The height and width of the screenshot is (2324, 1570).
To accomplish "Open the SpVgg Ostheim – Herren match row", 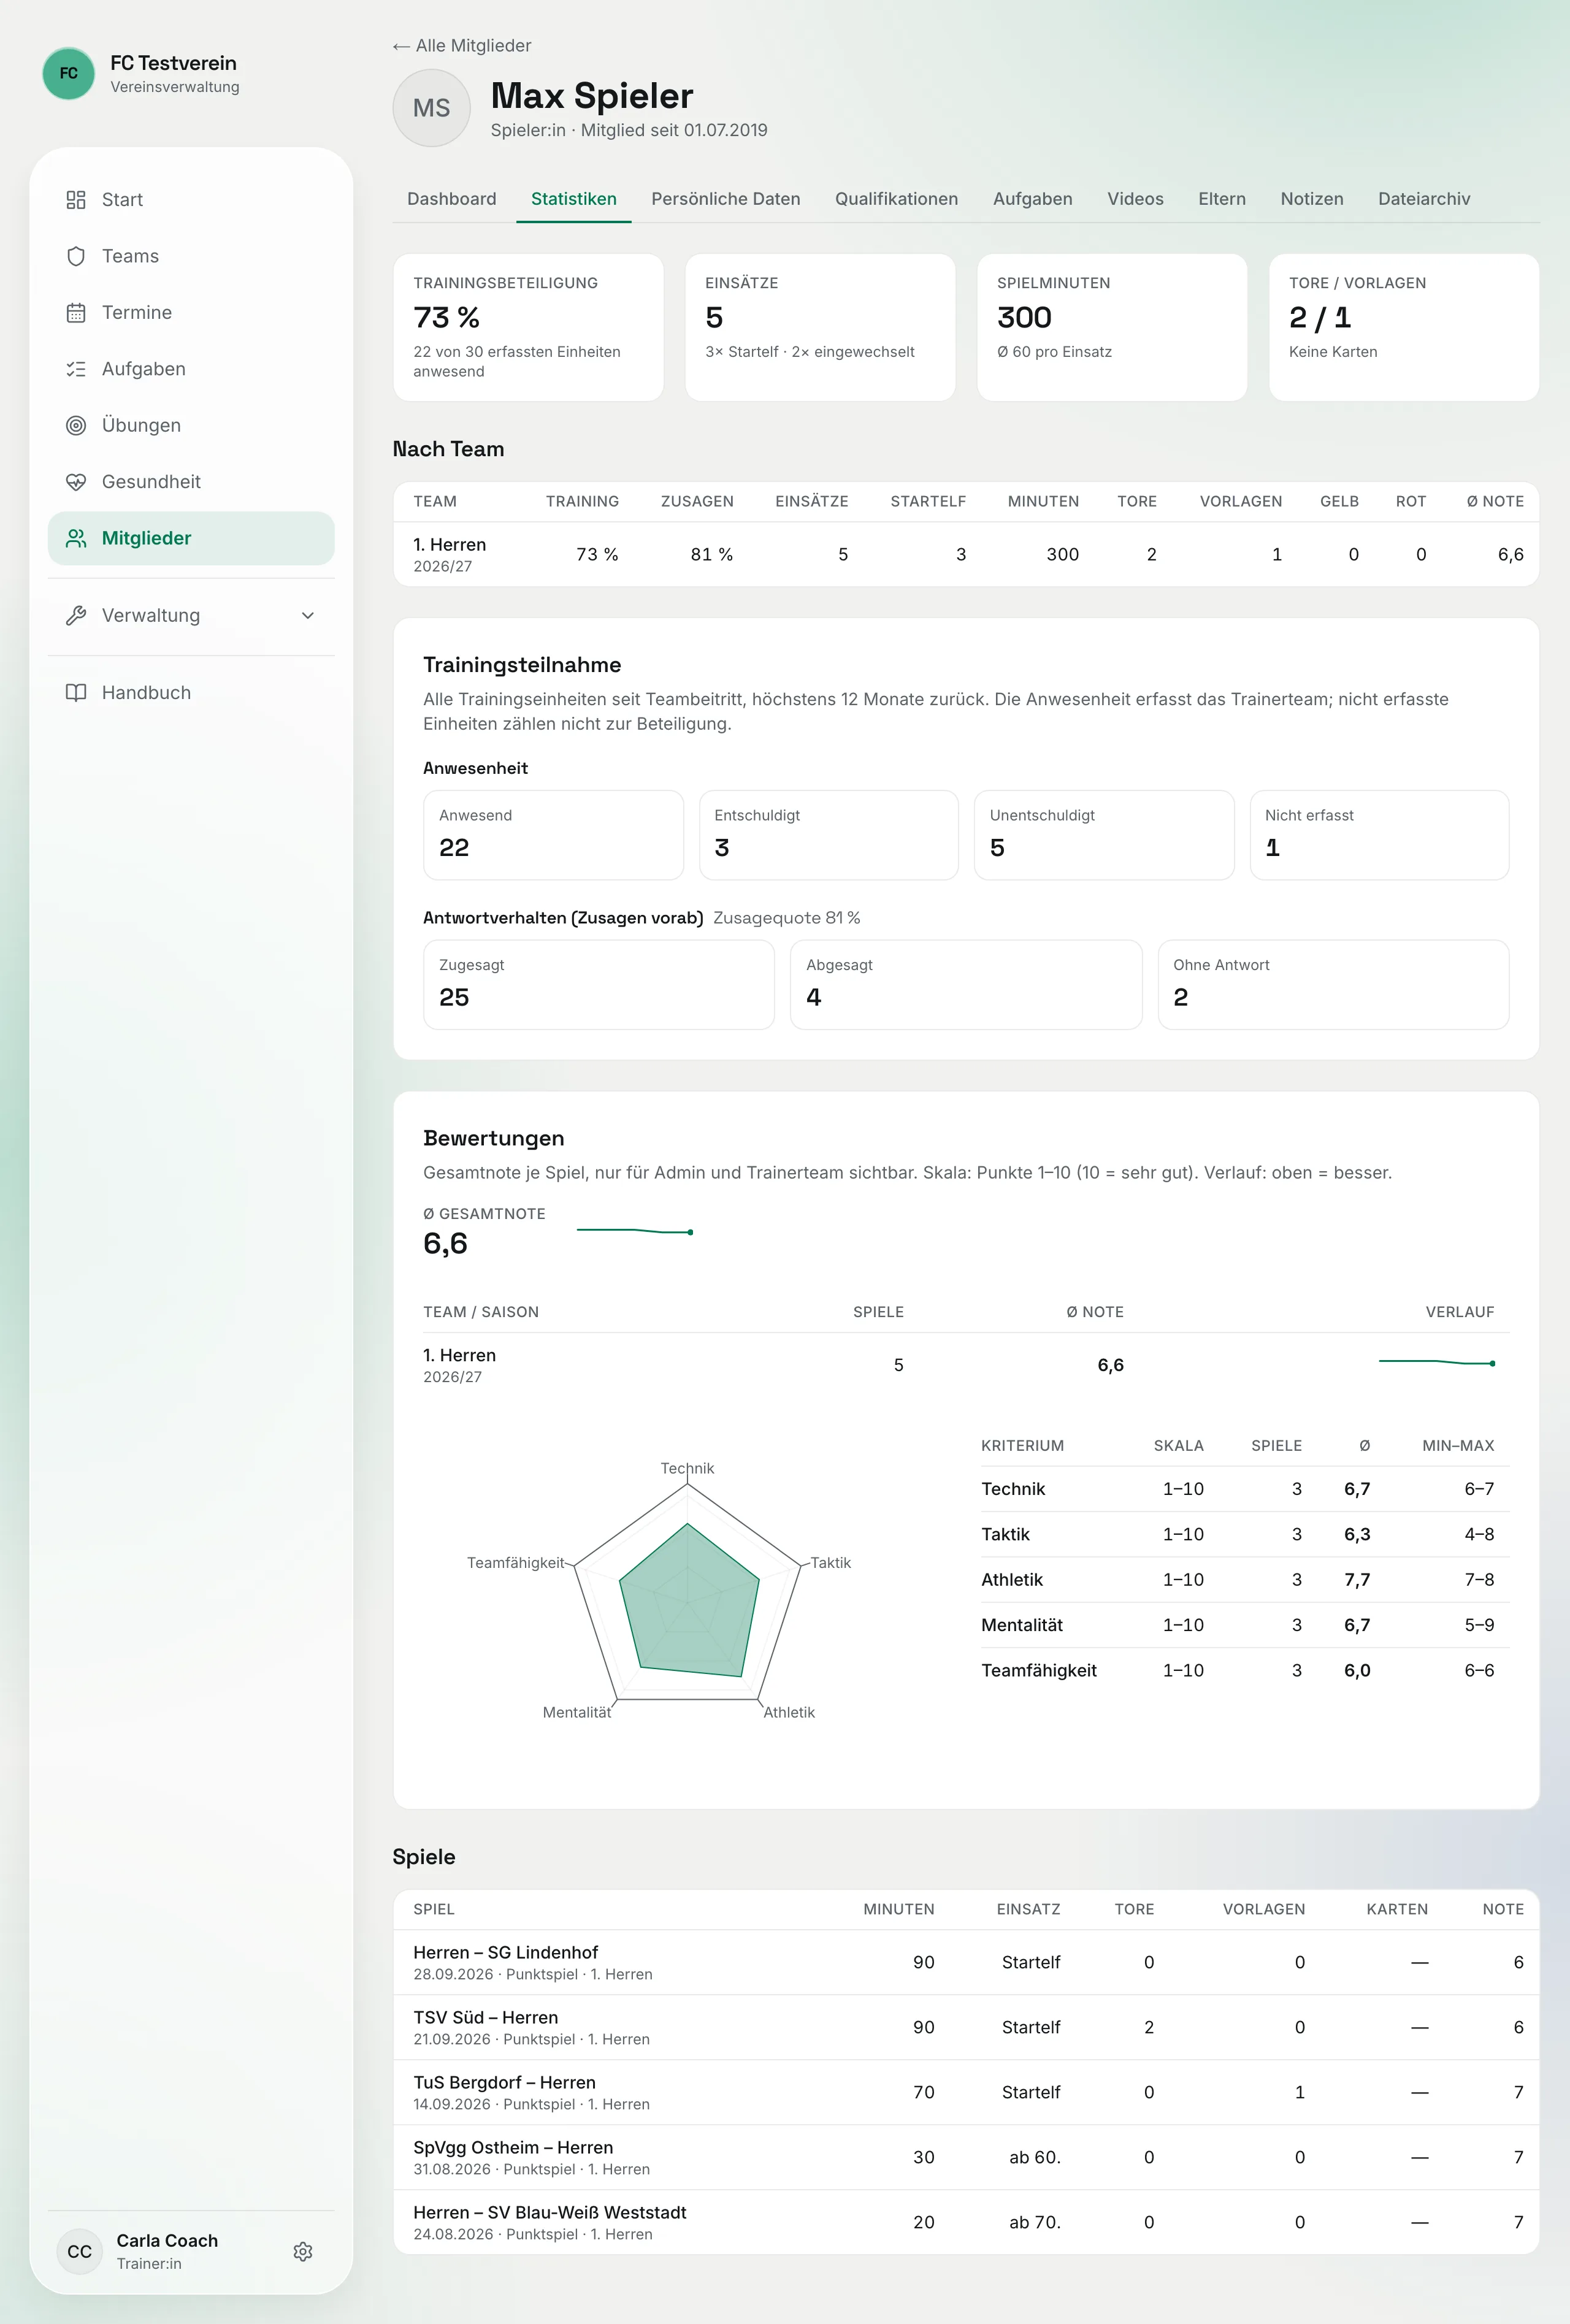I will (x=966, y=2157).
